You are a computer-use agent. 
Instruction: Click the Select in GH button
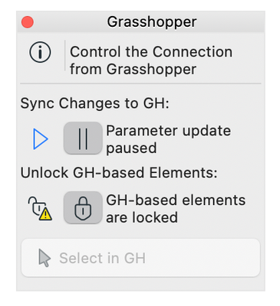[140, 258]
